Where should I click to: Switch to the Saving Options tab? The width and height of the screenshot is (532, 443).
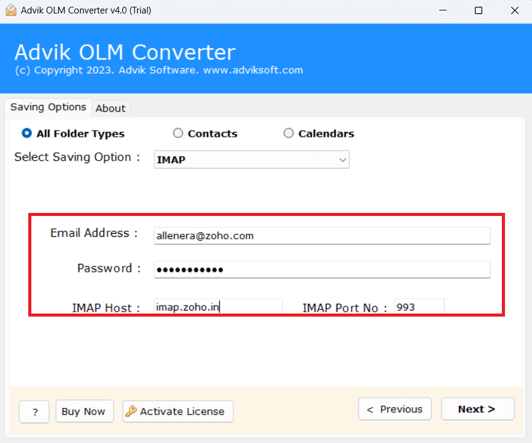(48, 107)
